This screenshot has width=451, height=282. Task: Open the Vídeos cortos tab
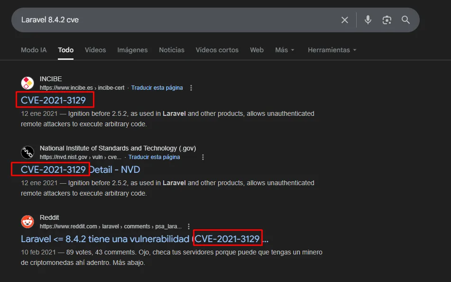click(217, 50)
